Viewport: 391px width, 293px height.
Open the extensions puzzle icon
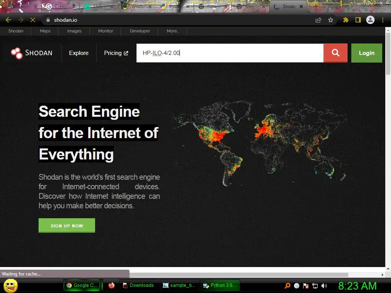pyautogui.click(x=346, y=20)
